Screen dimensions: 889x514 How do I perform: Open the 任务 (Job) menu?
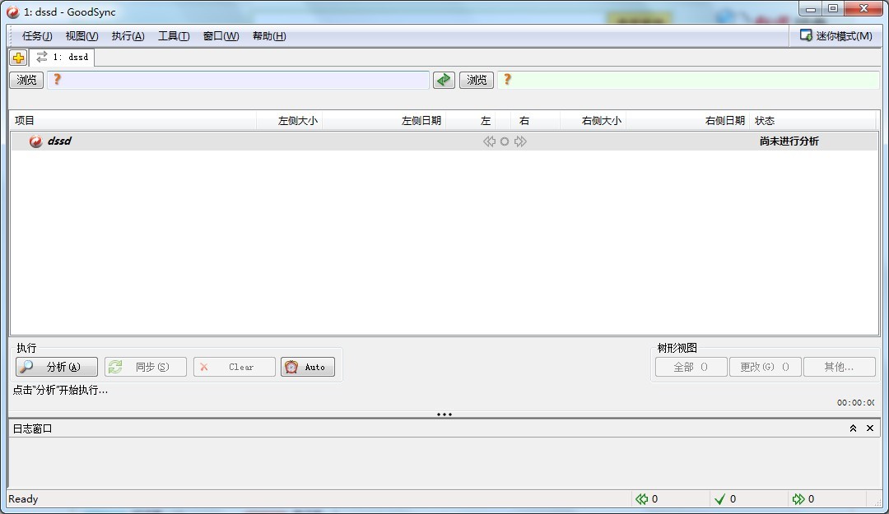click(x=37, y=36)
